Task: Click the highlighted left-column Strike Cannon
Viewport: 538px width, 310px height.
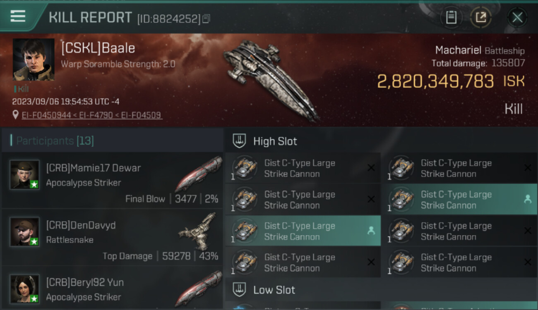Action: point(303,231)
